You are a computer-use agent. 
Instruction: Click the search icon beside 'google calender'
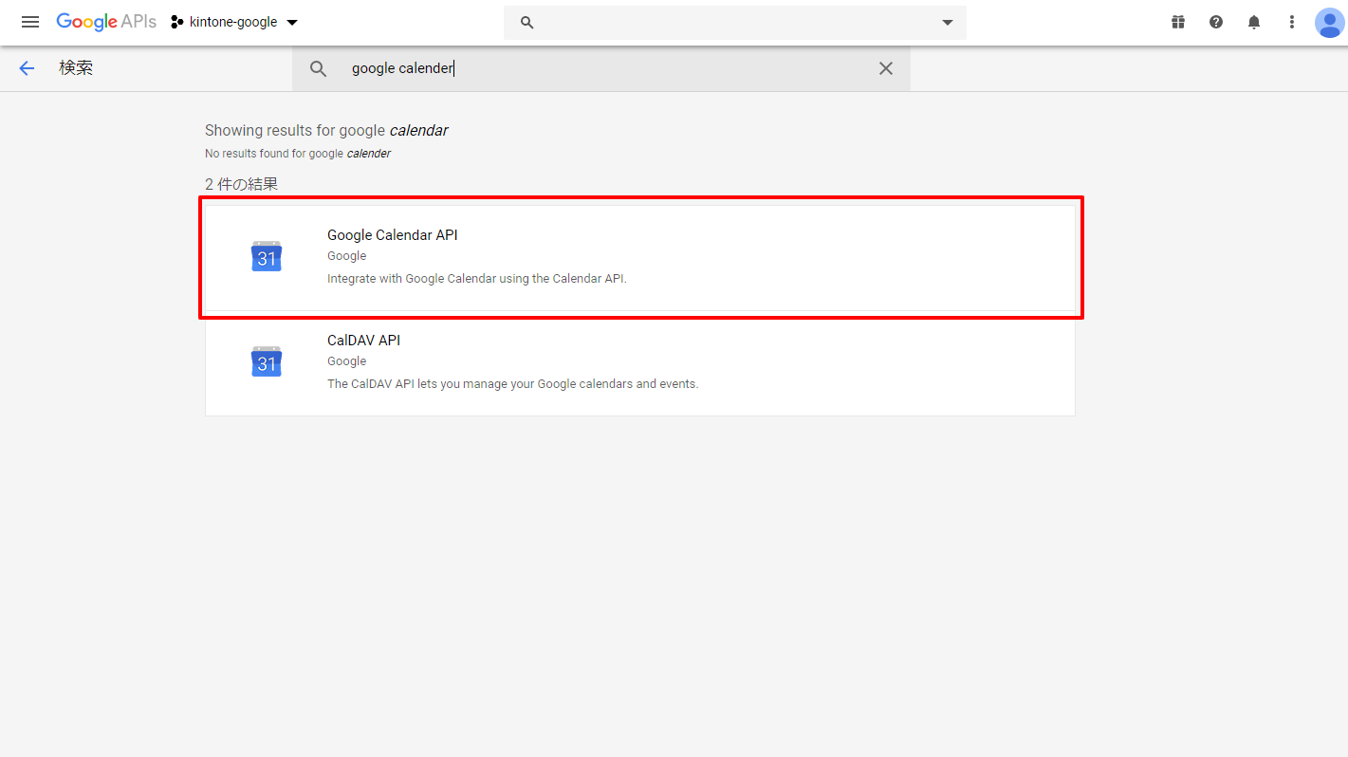(319, 68)
